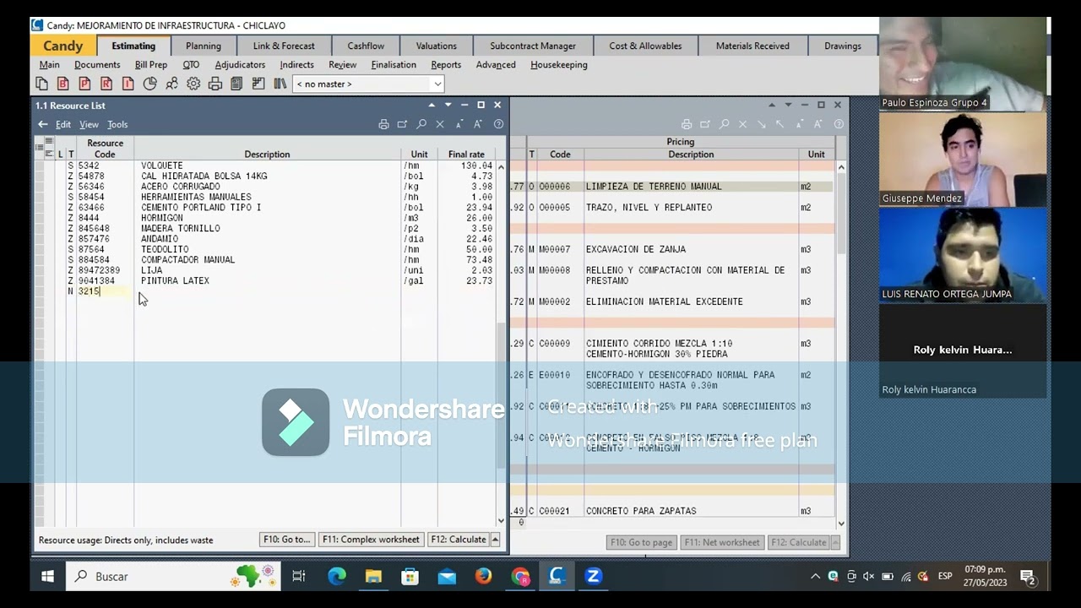This screenshot has height=608, width=1081.
Task: Open Edit menu in Resource List
Action: (x=63, y=124)
